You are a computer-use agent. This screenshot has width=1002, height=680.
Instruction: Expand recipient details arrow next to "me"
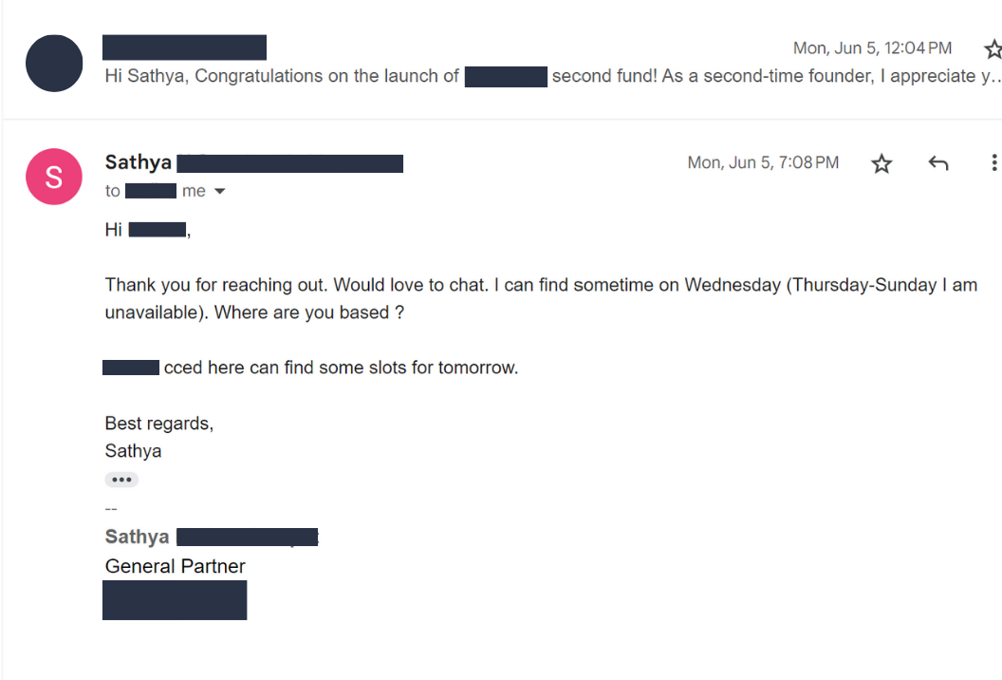click(220, 192)
